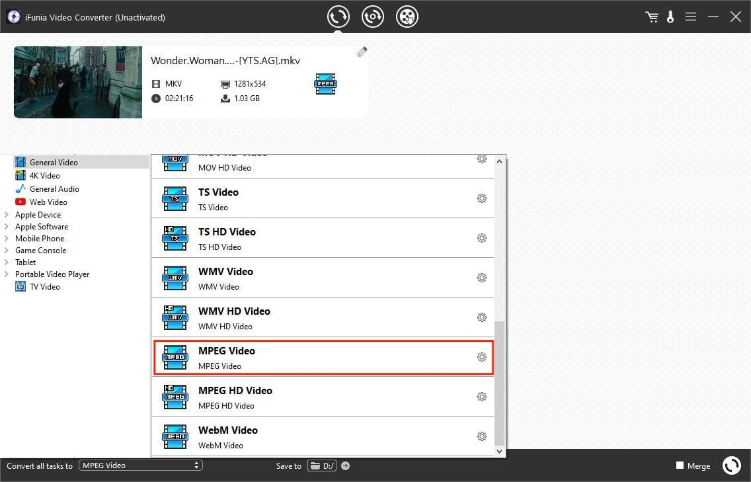Open the hamburger menu at top right
The image size is (751, 482).
690,17
